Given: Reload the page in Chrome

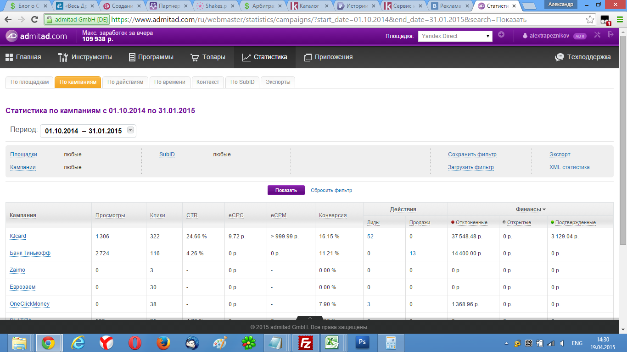Looking at the screenshot, I should pyautogui.click(x=34, y=20).
